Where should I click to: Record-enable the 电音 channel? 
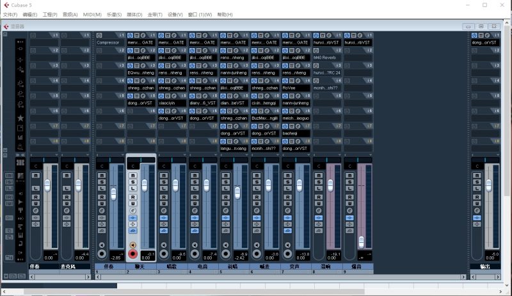pyautogui.click(x=195, y=254)
